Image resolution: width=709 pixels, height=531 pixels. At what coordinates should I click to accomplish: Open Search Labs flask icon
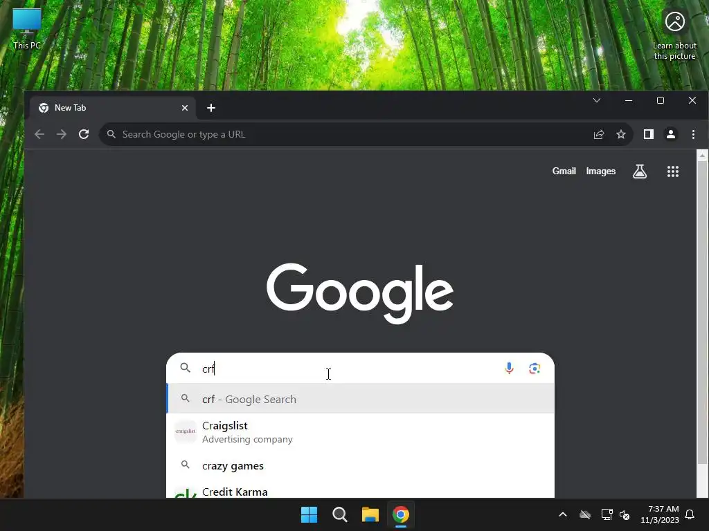[639, 171]
